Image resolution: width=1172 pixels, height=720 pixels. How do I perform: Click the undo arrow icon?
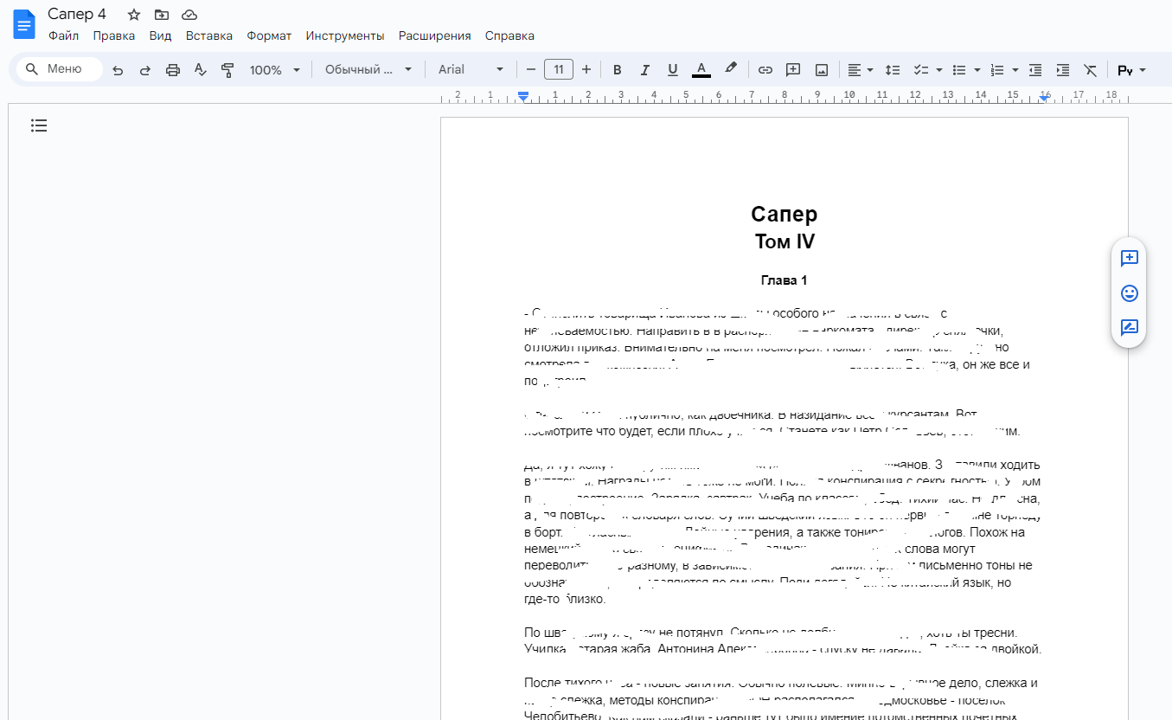[118, 70]
